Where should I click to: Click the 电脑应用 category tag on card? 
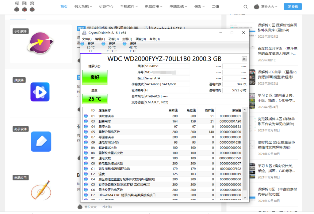point(21,178)
